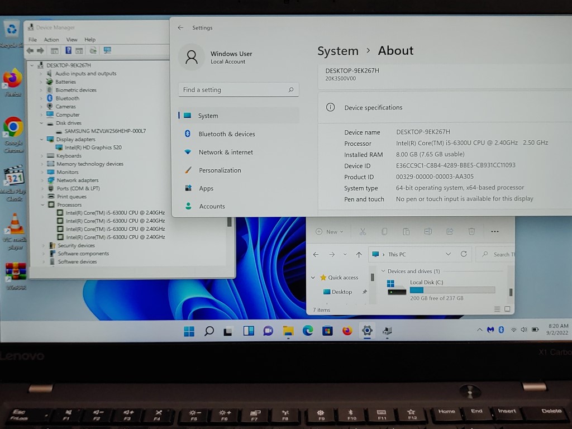Click the Help icon in Device Manager toolbar
This screenshot has width=572, height=429.
(x=68, y=50)
